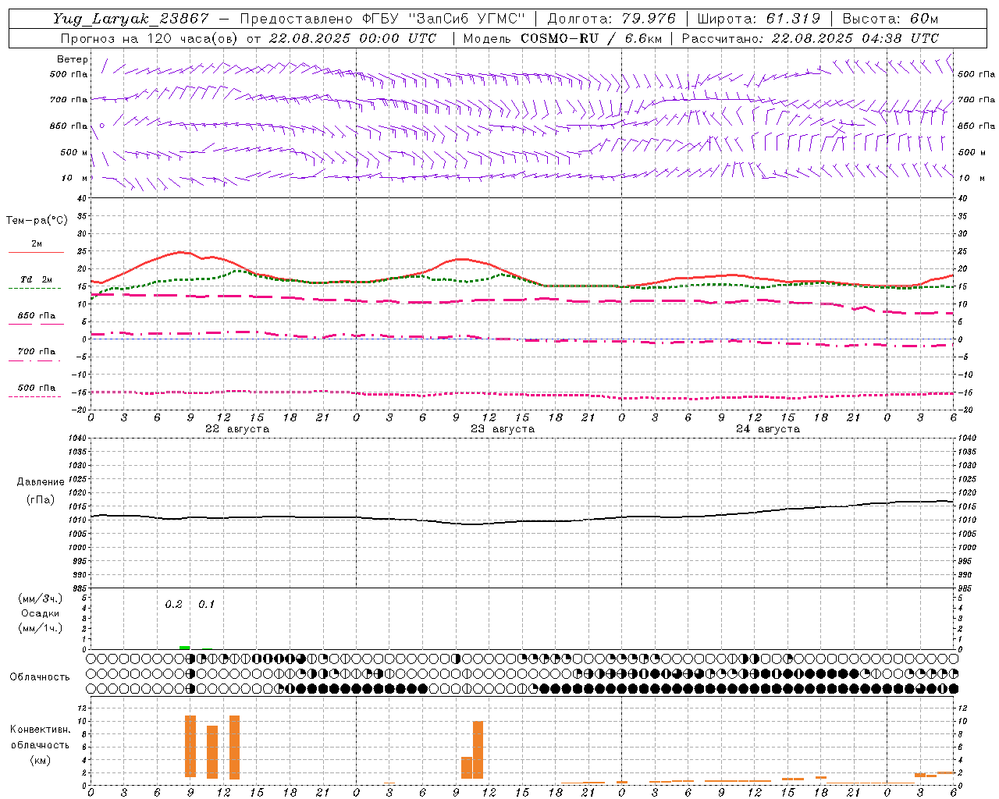999x799 pixels.
Task: Select the latitude value 61.319
Action: coord(793,19)
